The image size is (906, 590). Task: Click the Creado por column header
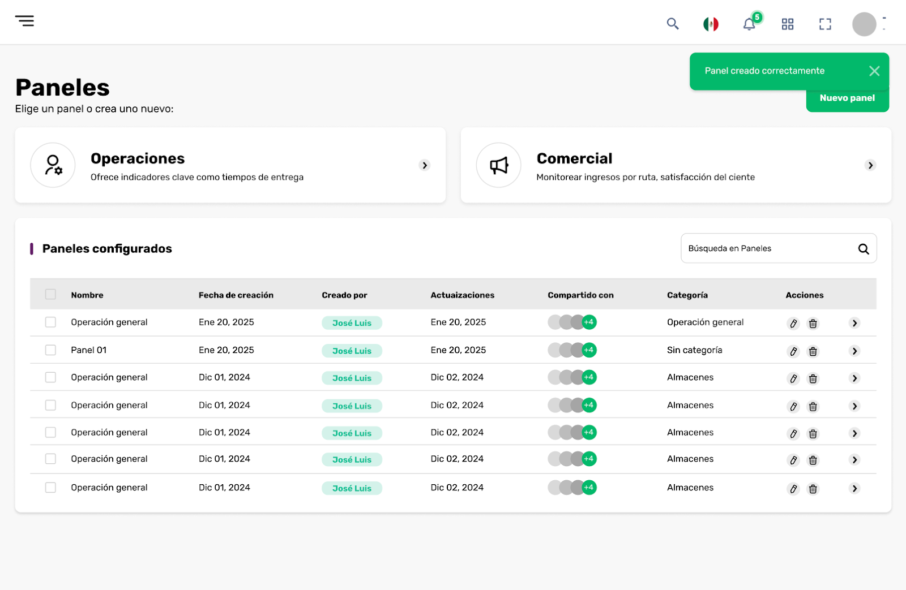coord(344,295)
